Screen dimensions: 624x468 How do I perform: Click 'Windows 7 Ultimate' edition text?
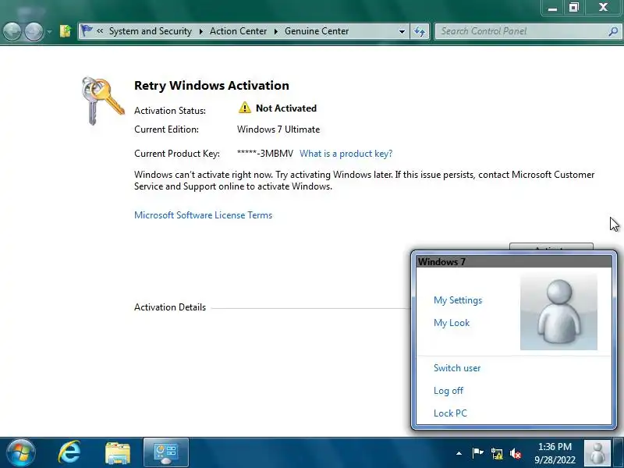click(x=278, y=129)
